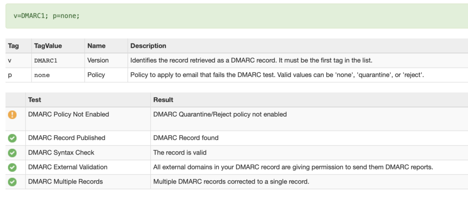Click the Policy name cell
This screenshot has height=198, width=468.
click(x=96, y=75)
